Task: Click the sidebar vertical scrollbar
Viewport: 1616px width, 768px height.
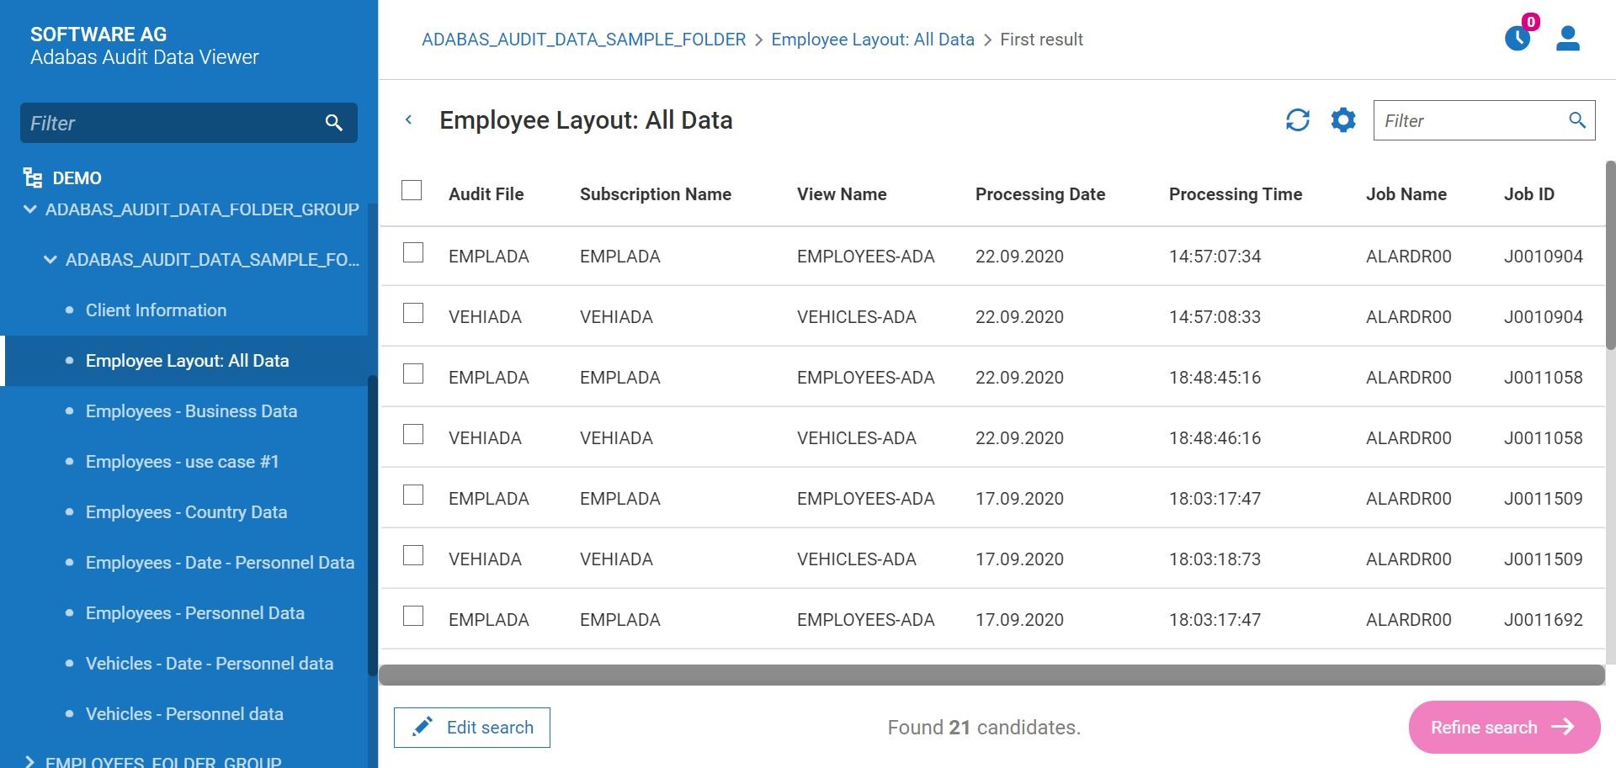Action: tap(372, 525)
